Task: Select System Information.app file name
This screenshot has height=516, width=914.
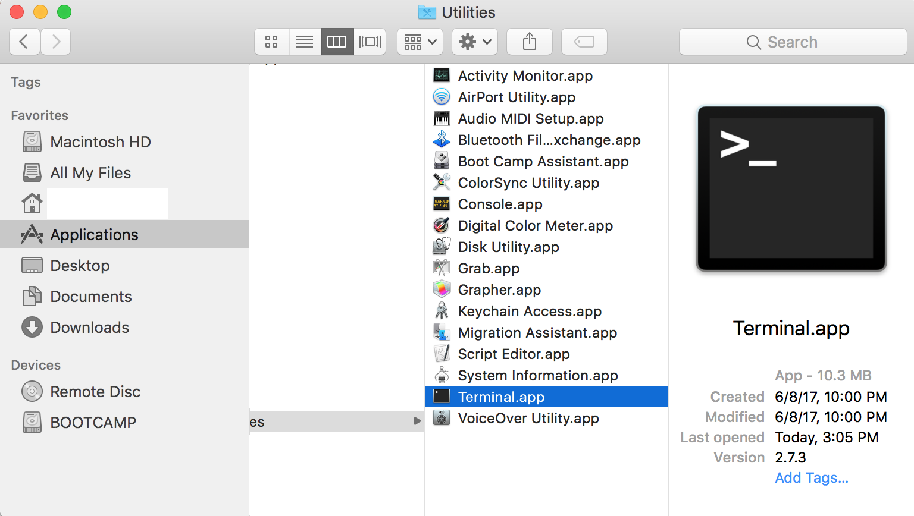Action: click(x=538, y=376)
